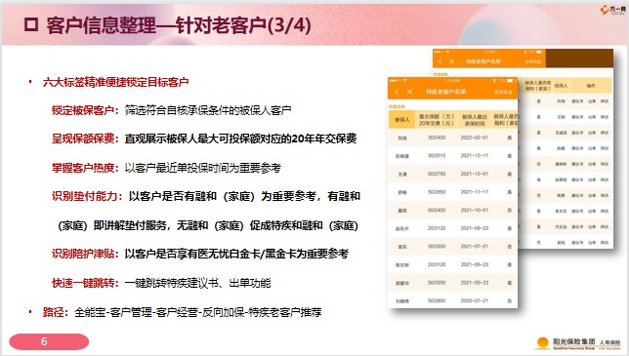Viewport: 629px width, 356px height.
Task: Click 建议书 link in first rear-phone row
Action: (577, 101)
